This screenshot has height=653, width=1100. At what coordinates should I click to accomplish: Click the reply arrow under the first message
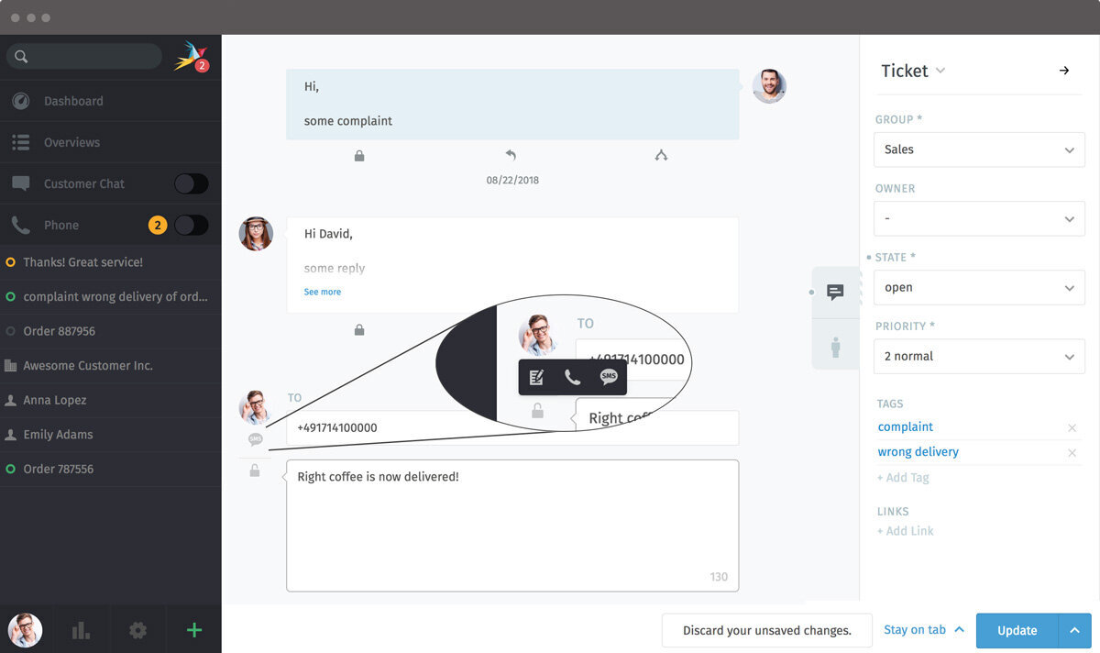point(512,154)
